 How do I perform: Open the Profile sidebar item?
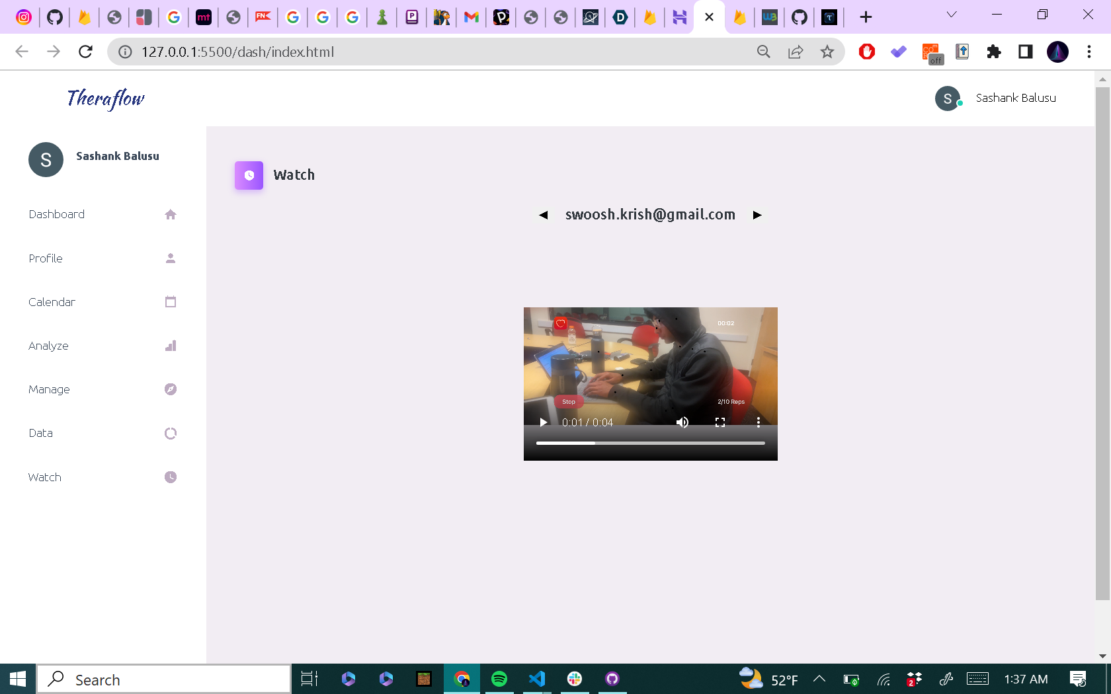(103, 258)
